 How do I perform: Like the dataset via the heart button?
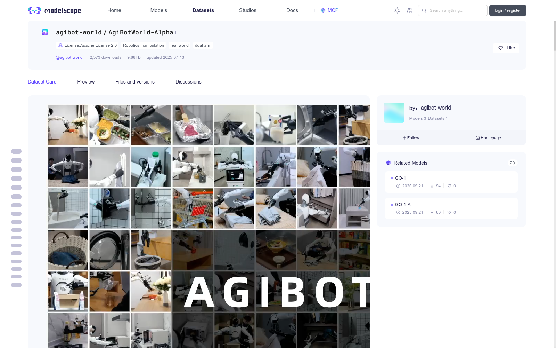(x=506, y=48)
